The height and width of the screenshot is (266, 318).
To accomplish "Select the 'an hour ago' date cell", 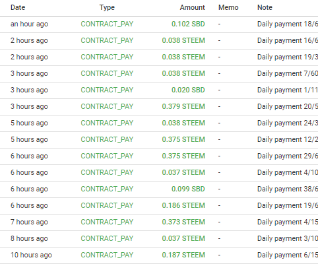I will pos(29,24).
